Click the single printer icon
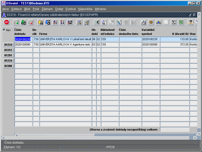202x152 pixels. pos(79,22)
